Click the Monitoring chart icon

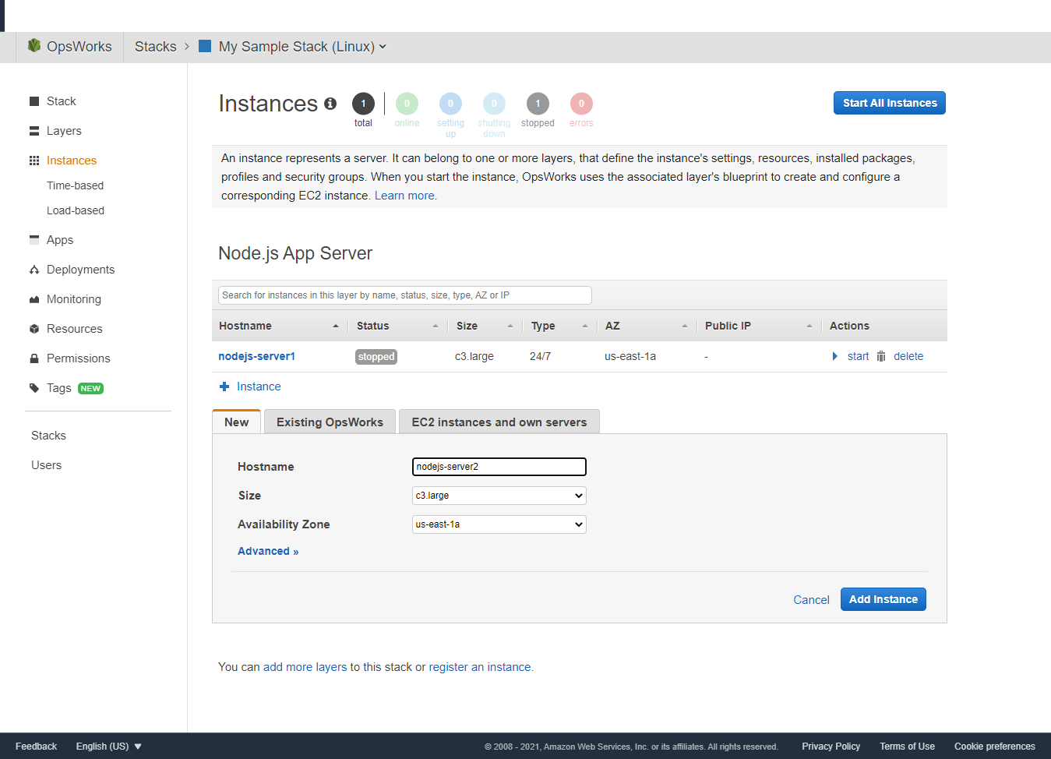coord(34,299)
